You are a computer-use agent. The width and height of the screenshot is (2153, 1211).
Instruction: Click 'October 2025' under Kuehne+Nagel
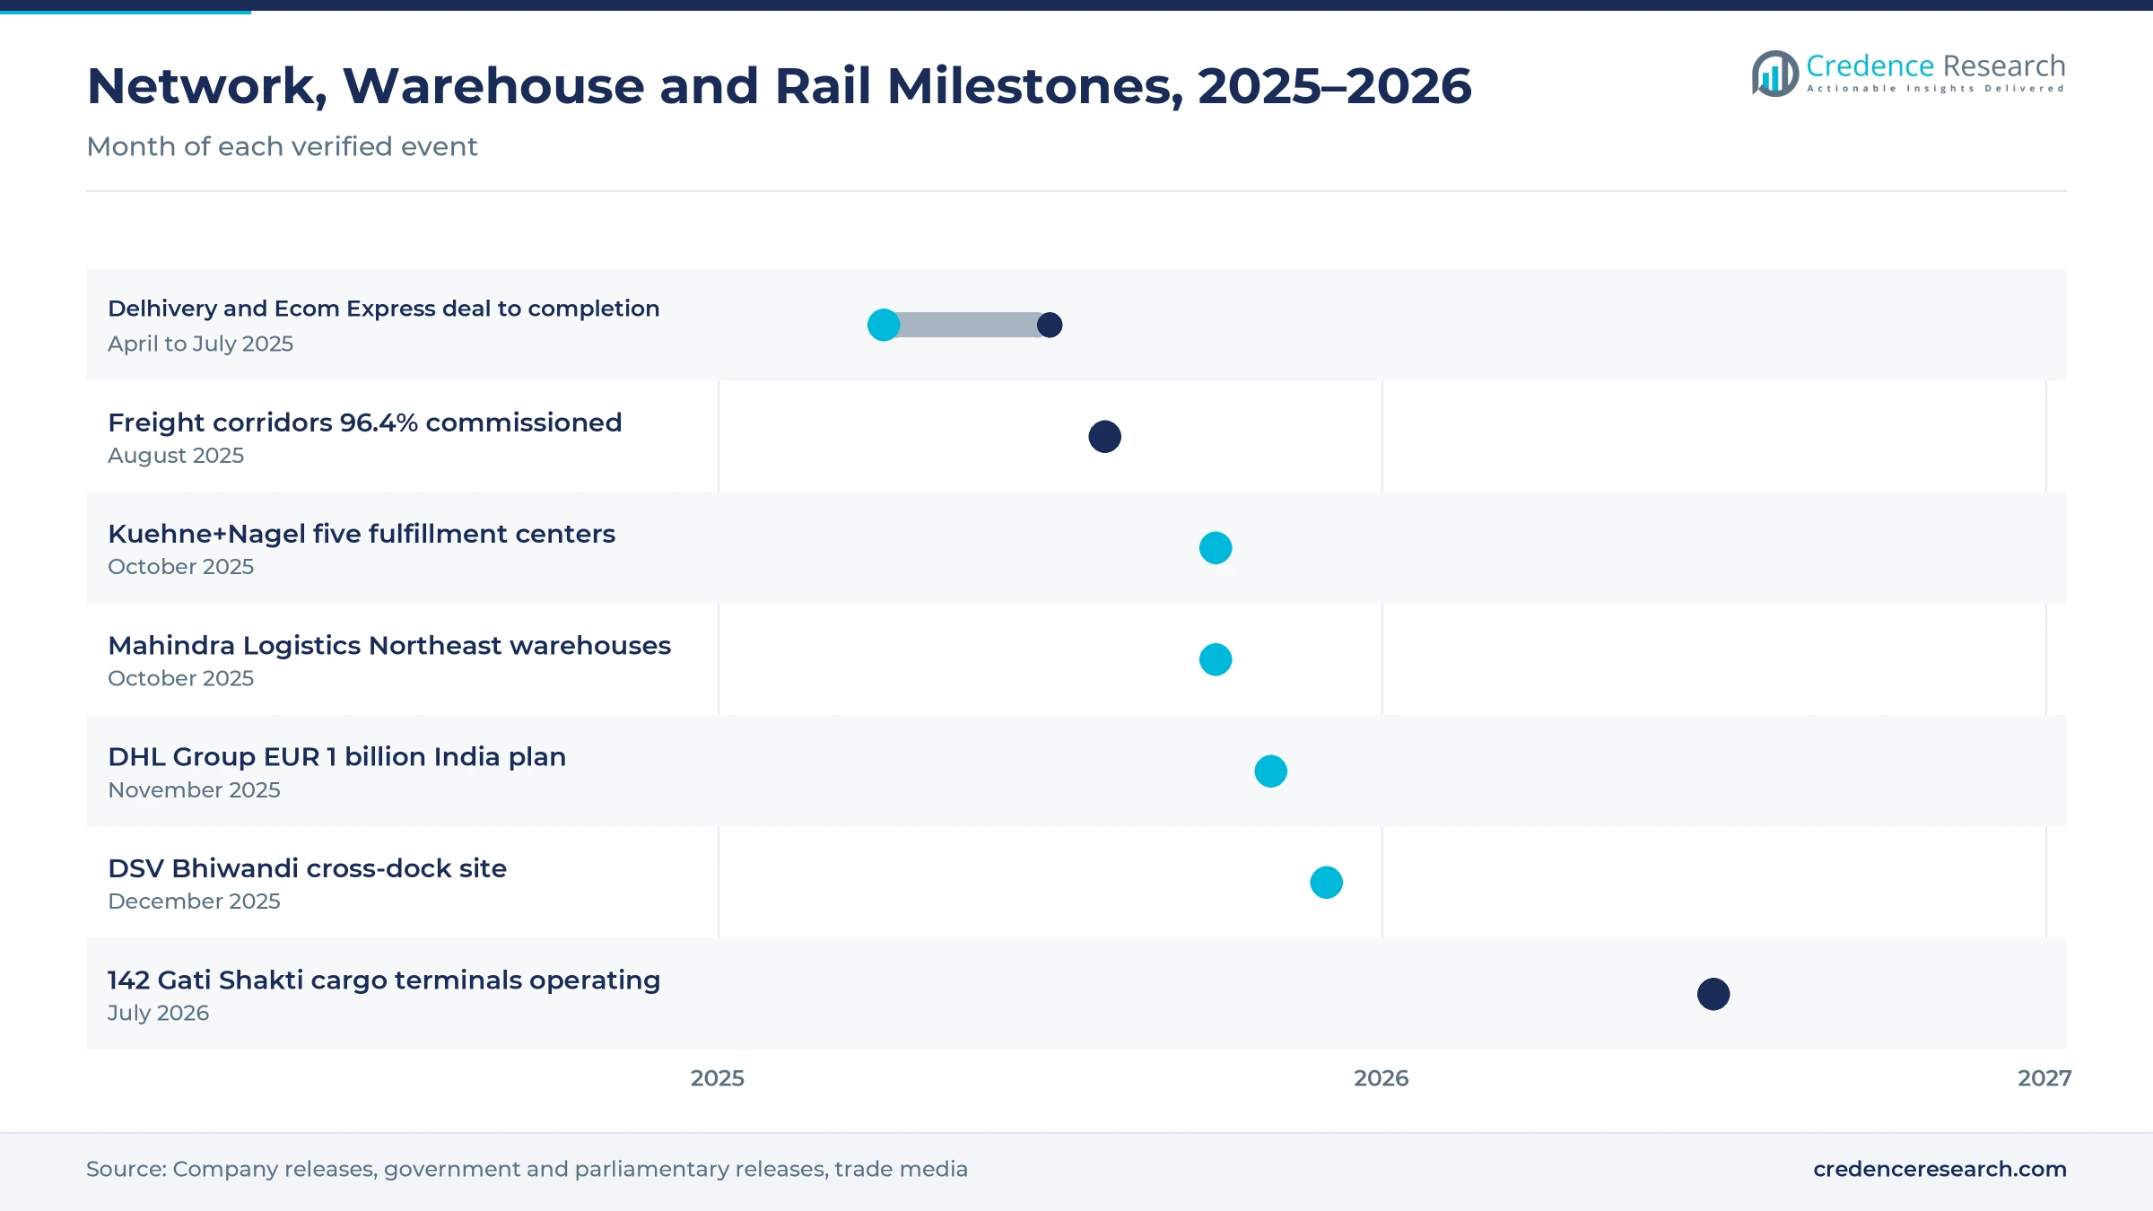point(180,567)
